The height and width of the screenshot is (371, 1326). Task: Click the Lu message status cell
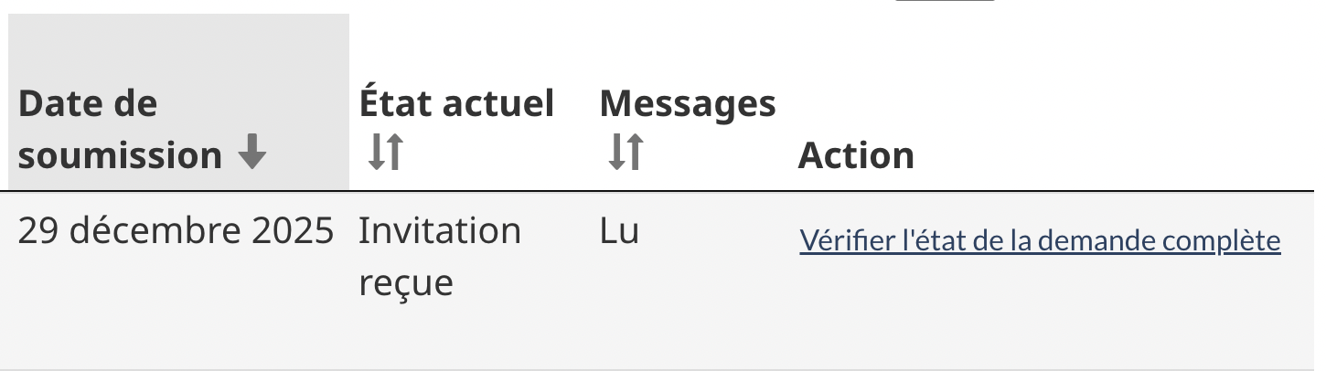tap(619, 231)
